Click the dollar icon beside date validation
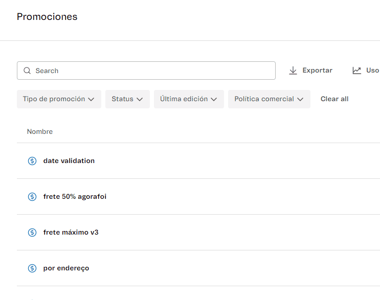 [x=32, y=161]
